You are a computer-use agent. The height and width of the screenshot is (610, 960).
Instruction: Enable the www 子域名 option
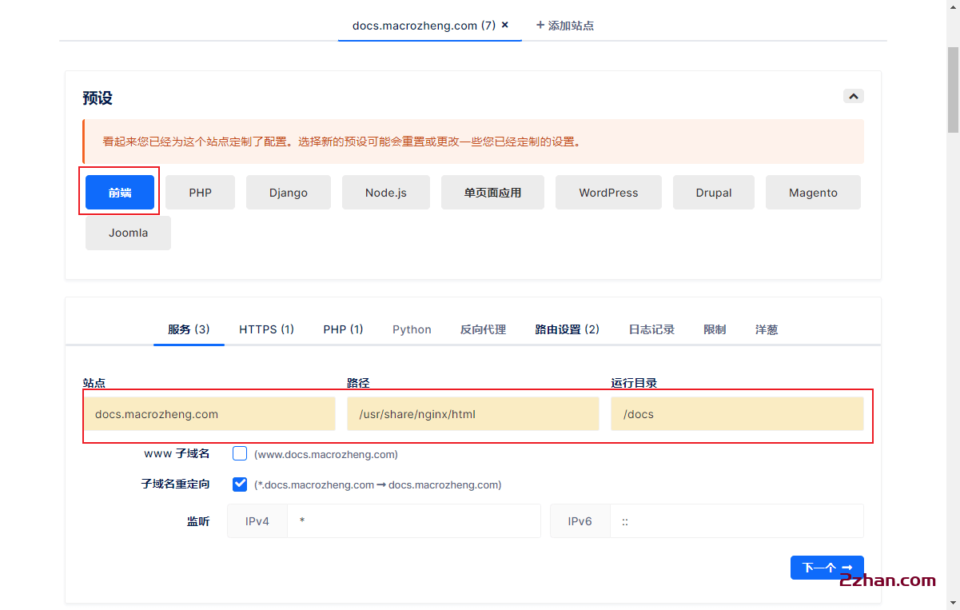tap(240, 453)
